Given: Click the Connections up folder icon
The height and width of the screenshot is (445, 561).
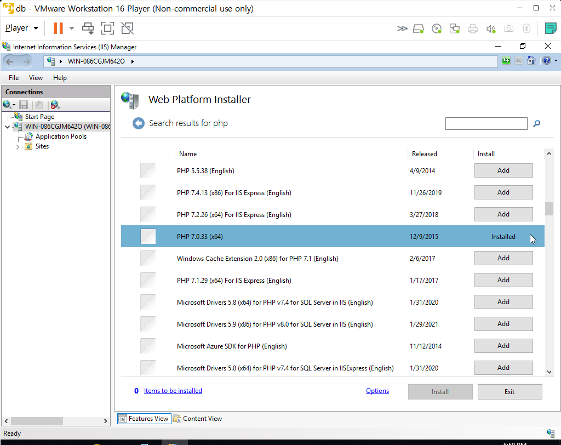Looking at the screenshot, I should 39,105.
